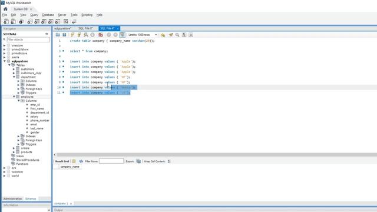Screen dimensions: 377x212
Task: Select the System DB connection tab
Action: (21, 9)
